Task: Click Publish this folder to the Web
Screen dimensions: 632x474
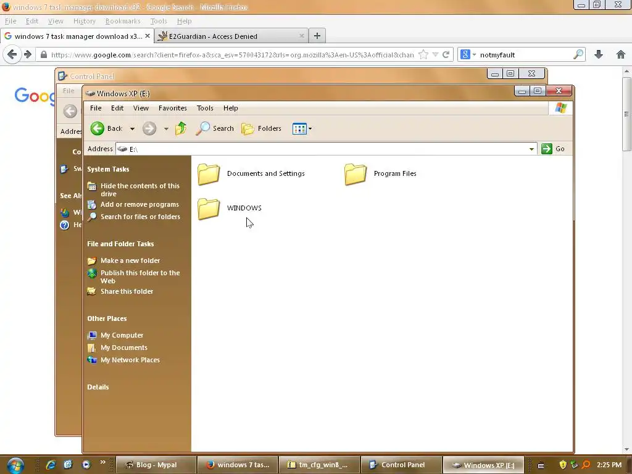Action: 140,276
